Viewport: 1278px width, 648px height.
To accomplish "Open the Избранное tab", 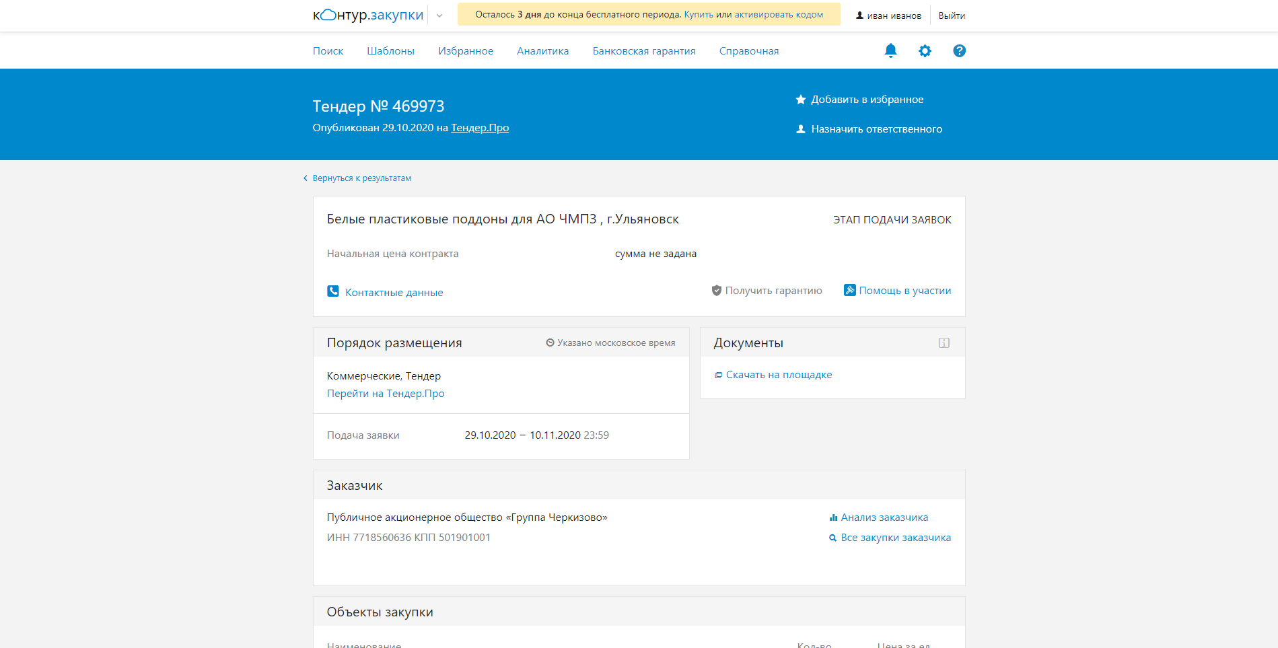I will 466,51.
